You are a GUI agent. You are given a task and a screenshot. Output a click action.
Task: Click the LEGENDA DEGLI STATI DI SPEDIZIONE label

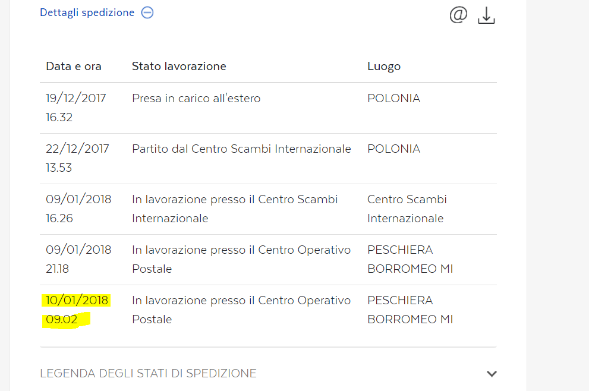click(148, 373)
